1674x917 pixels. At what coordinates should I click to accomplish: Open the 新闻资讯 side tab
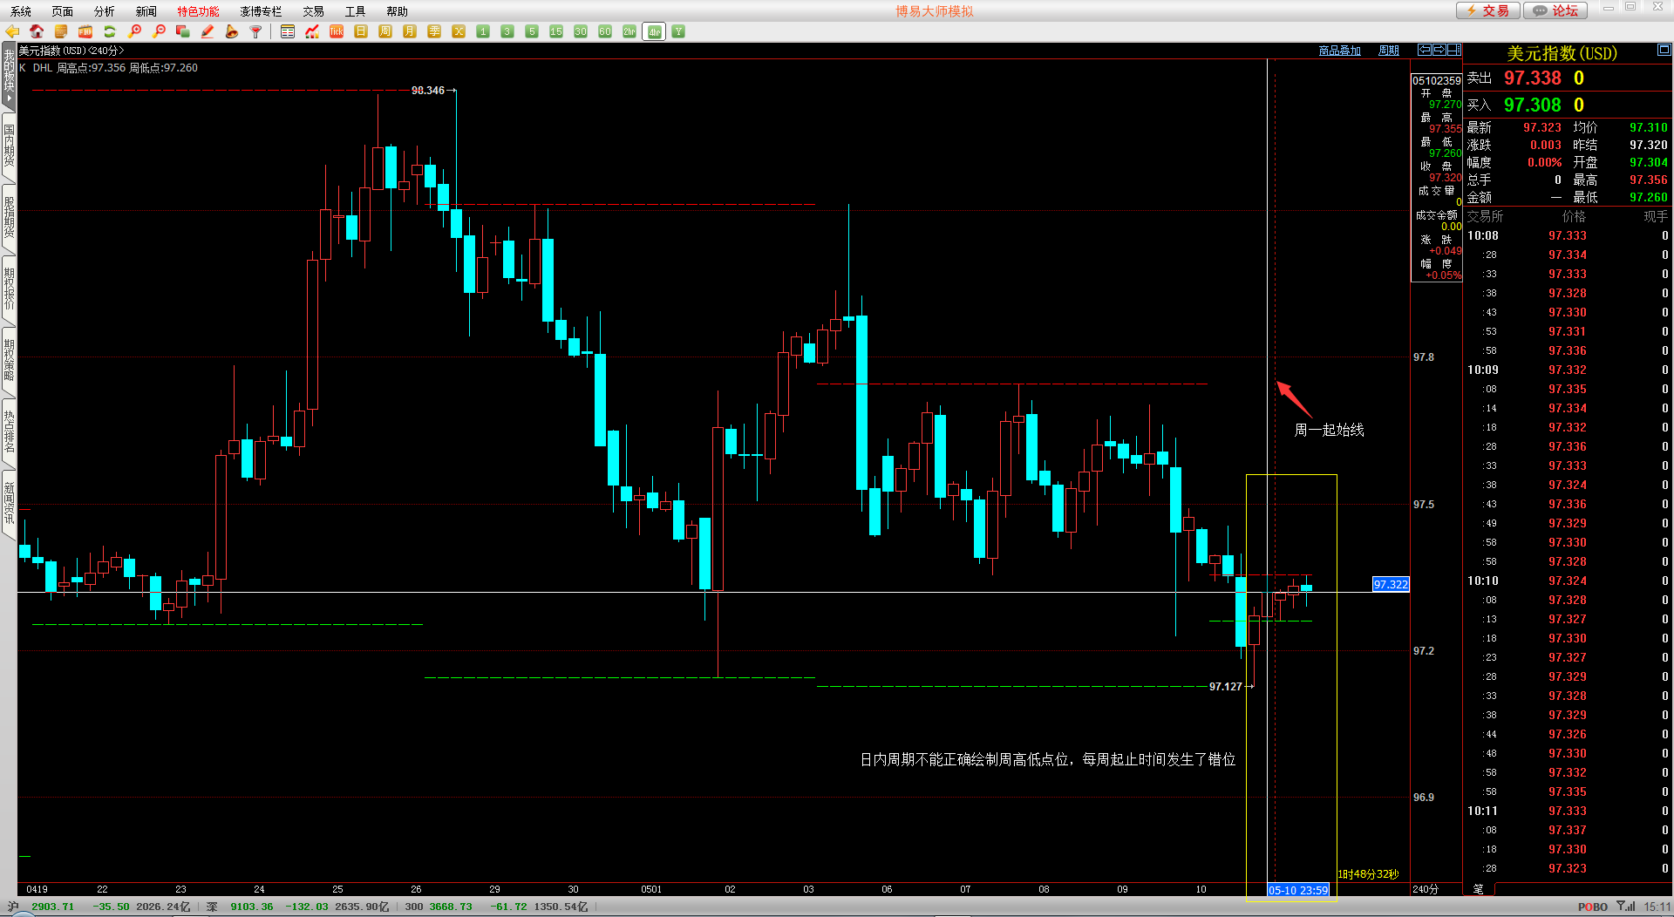tap(9, 503)
